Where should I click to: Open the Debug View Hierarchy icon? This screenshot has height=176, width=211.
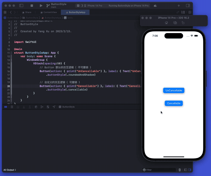coord(36,107)
